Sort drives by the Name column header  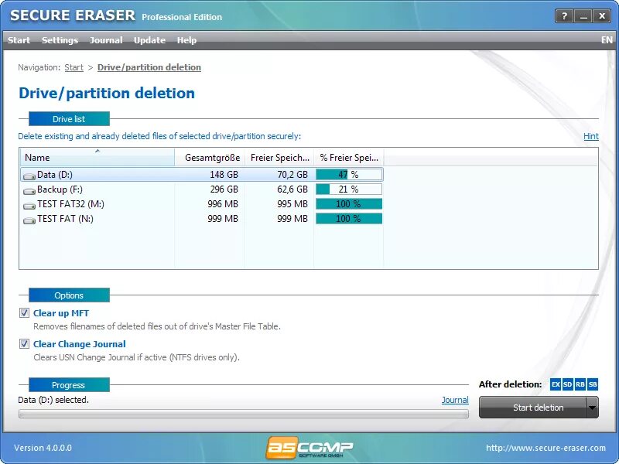[x=97, y=158]
